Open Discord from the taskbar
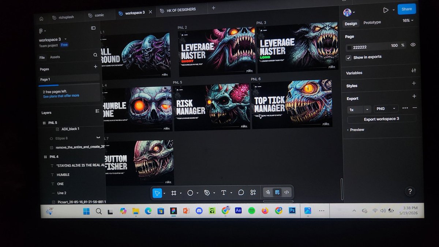 [199, 211]
